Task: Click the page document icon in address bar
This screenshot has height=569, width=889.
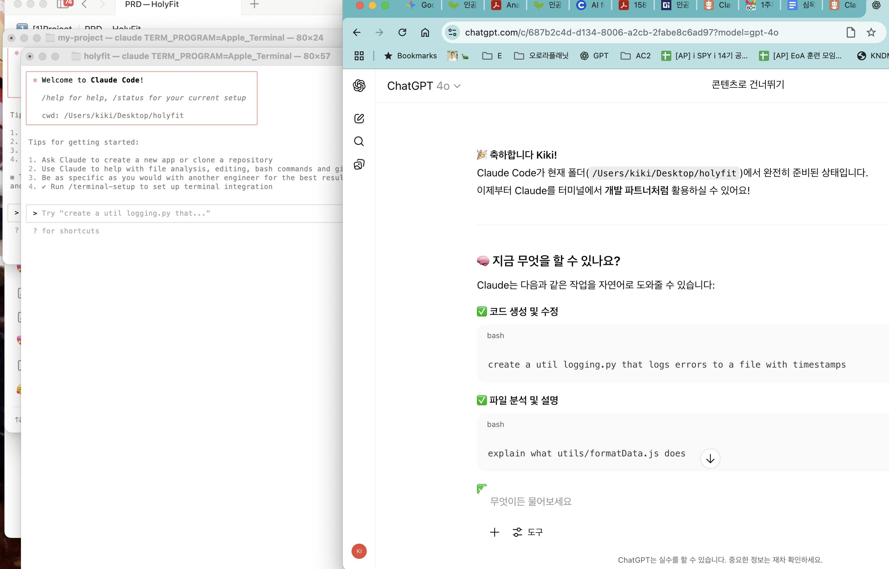Action: (851, 33)
